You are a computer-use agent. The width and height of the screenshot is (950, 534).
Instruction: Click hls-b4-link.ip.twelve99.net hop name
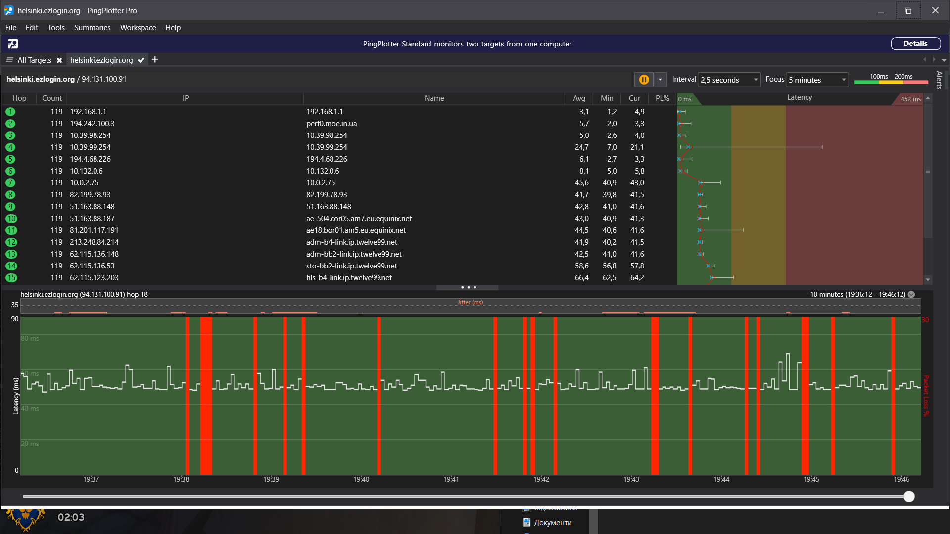[349, 278]
